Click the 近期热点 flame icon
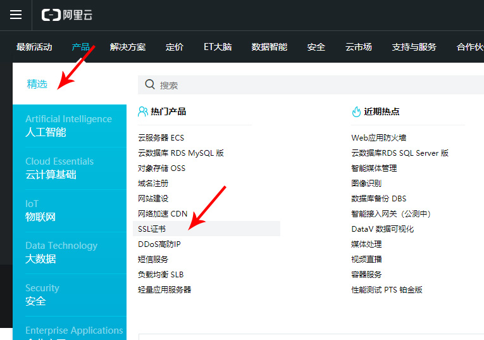The height and width of the screenshot is (340, 484). 356,111
